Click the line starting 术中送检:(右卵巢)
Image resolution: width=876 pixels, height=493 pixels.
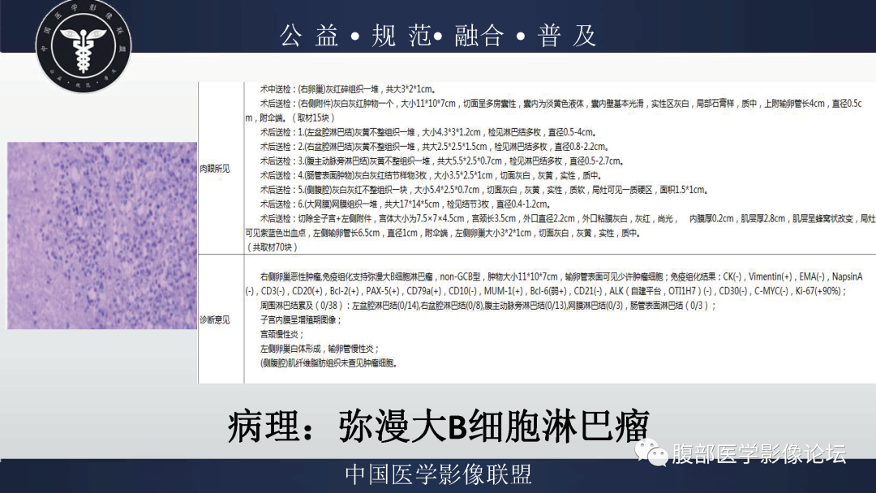pyautogui.click(x=347, y=89)
